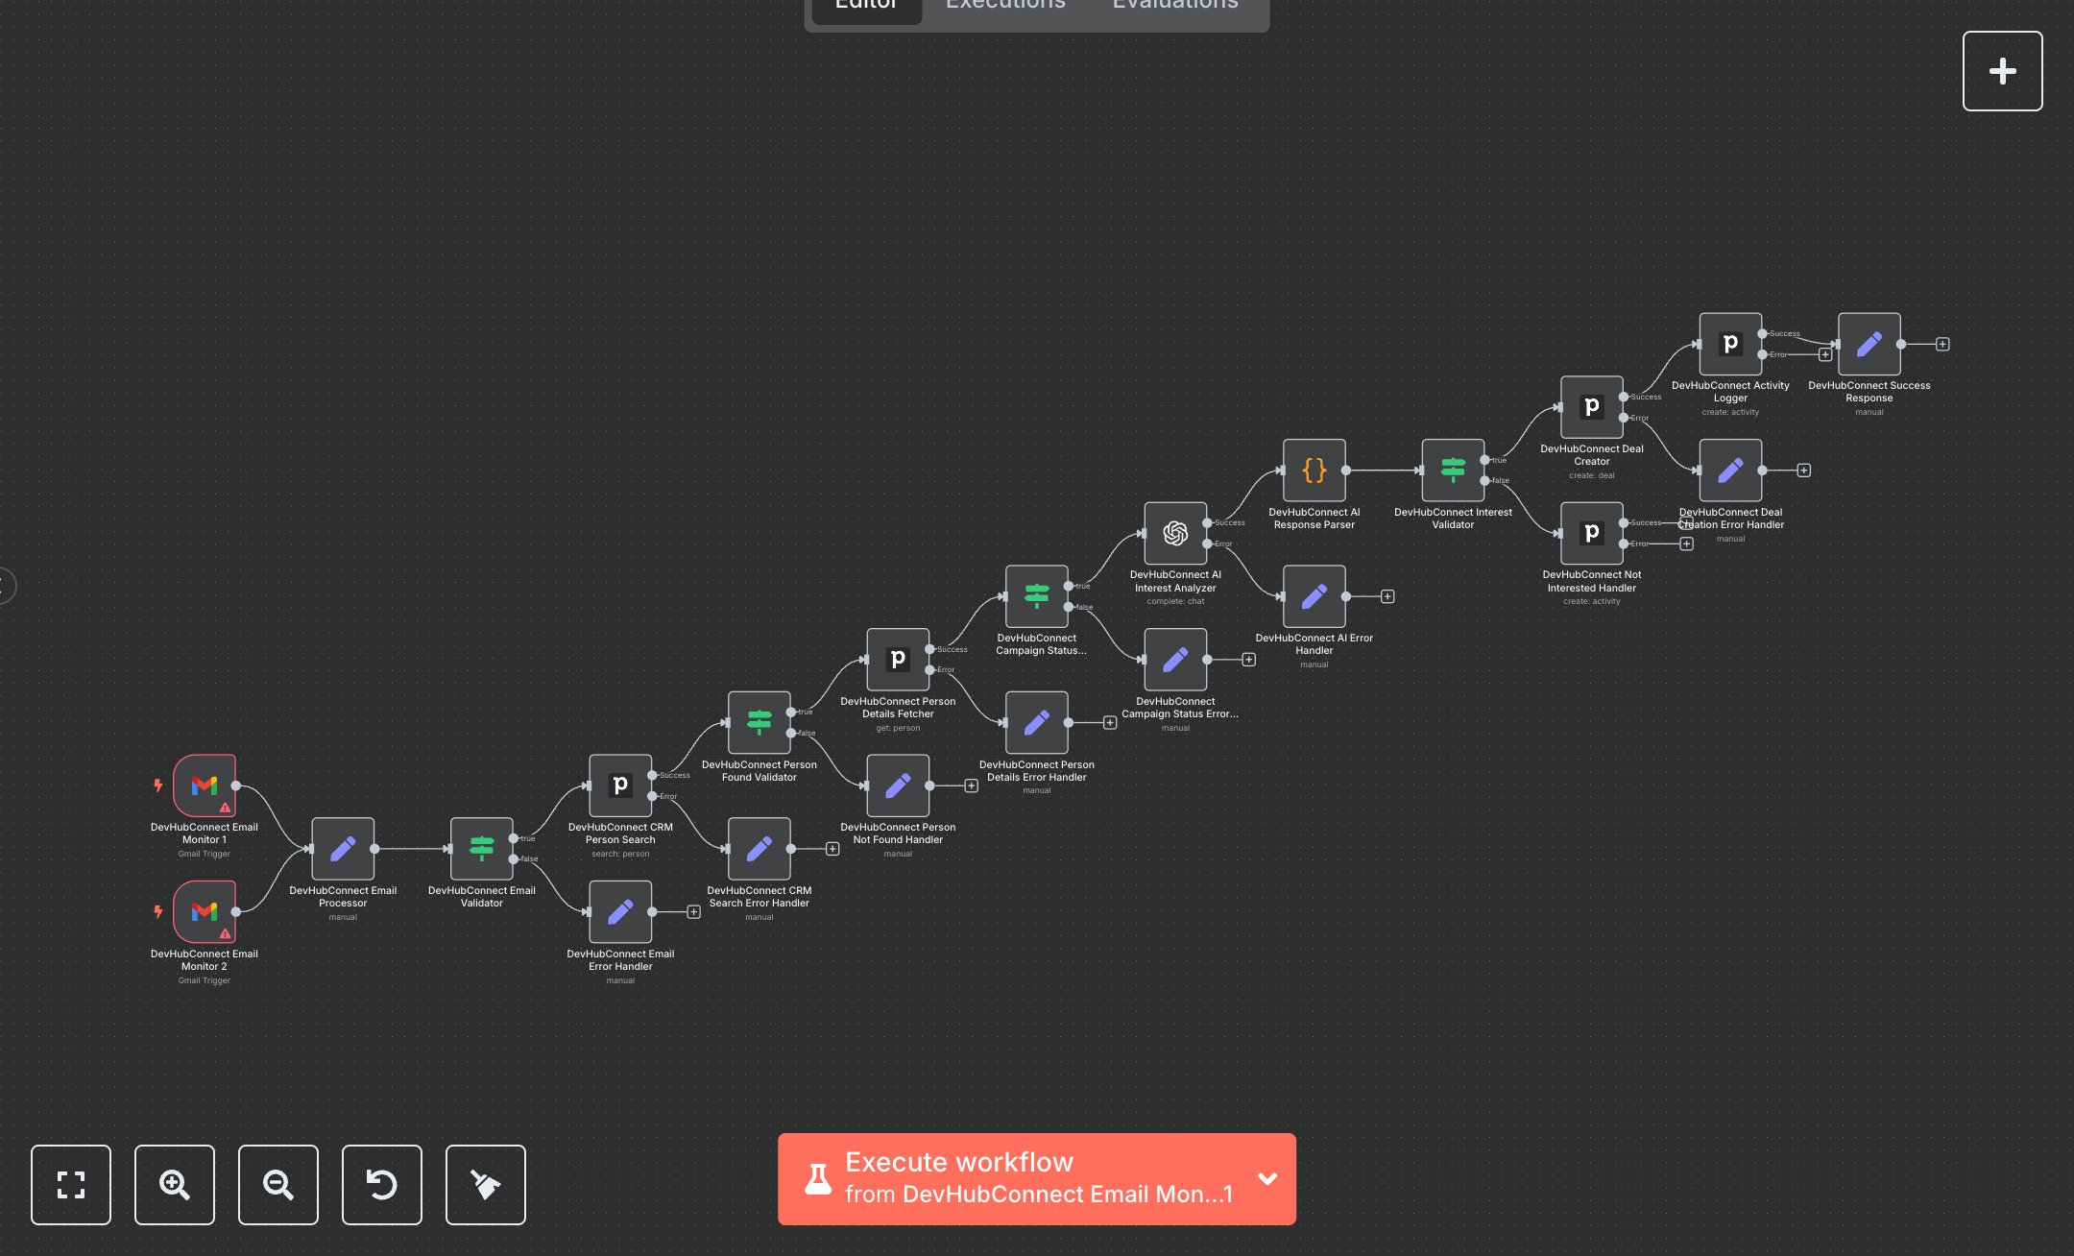Zoom in on the workflow canvas
Image resolution: width=2074 pixels, height=1256 pixels.
[175, 1184]
